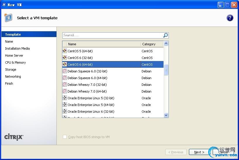
Task: Click the Debian Wheezy 7.0 (32-bit) swirl icon
Action: coord(65,84)
